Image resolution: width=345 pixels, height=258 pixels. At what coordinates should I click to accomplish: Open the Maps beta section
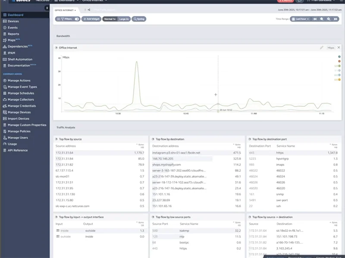(x=12, y=40)
